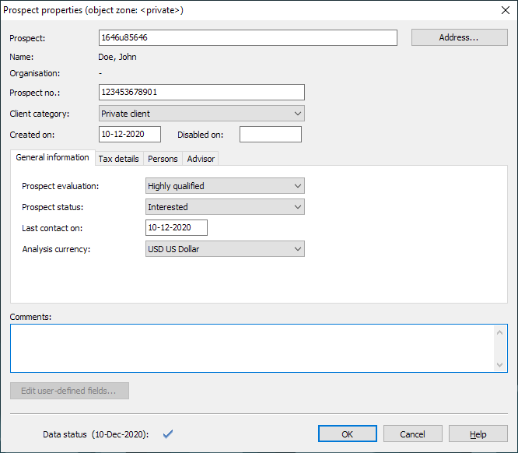Expand the Analysis currency dropdown
518x453 pixels.
(x=225, y=249)
